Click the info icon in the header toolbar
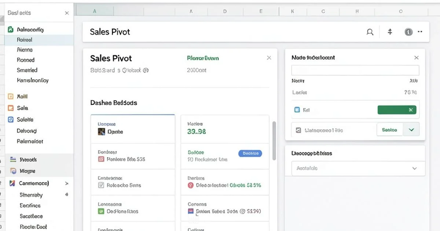Screen dimensions: 440x231 (408, 32)
